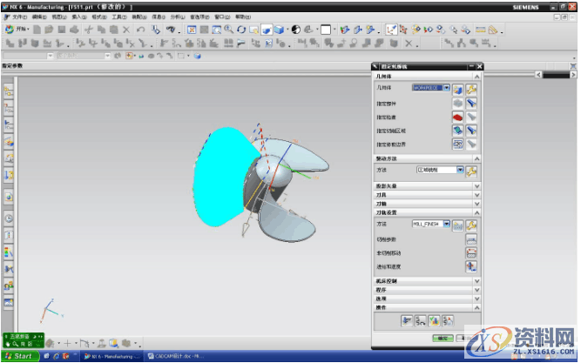Open the MILL_FINISH method dropdown

[x=447, y=225]
